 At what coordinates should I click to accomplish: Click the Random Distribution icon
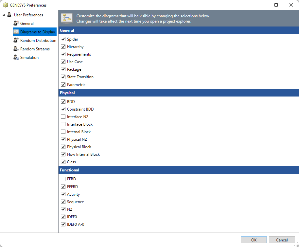point(16,41)
